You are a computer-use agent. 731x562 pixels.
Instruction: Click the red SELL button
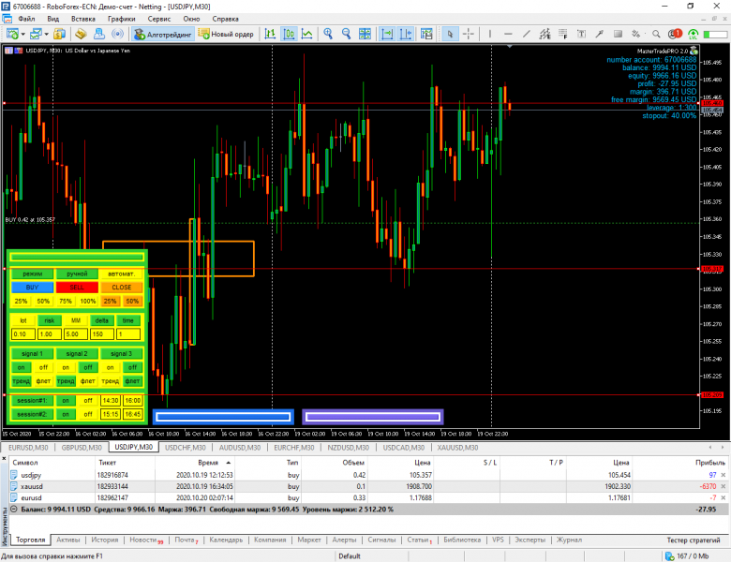[77, 288]
